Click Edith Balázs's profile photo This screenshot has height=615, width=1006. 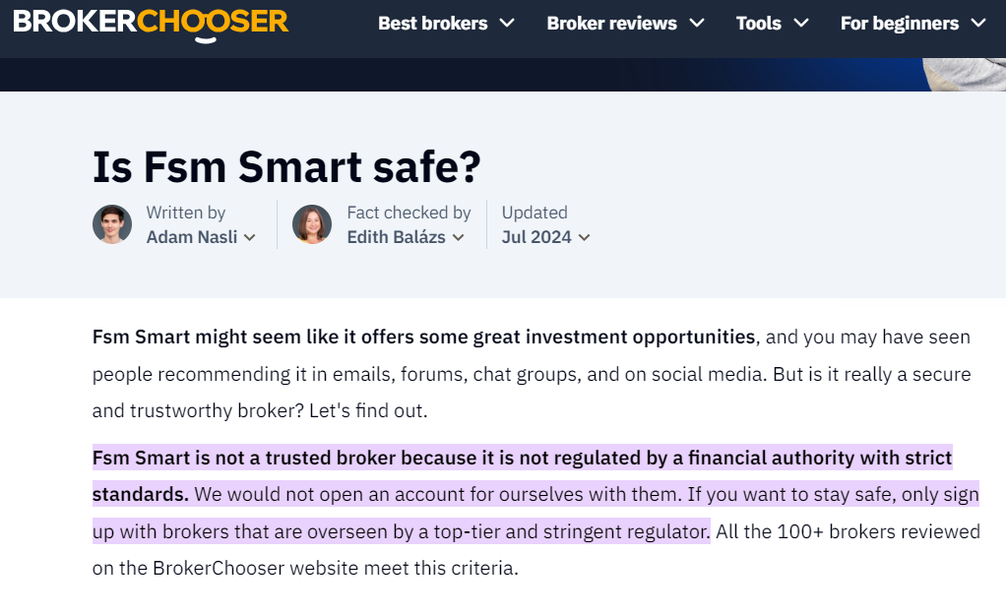[312, 224]
